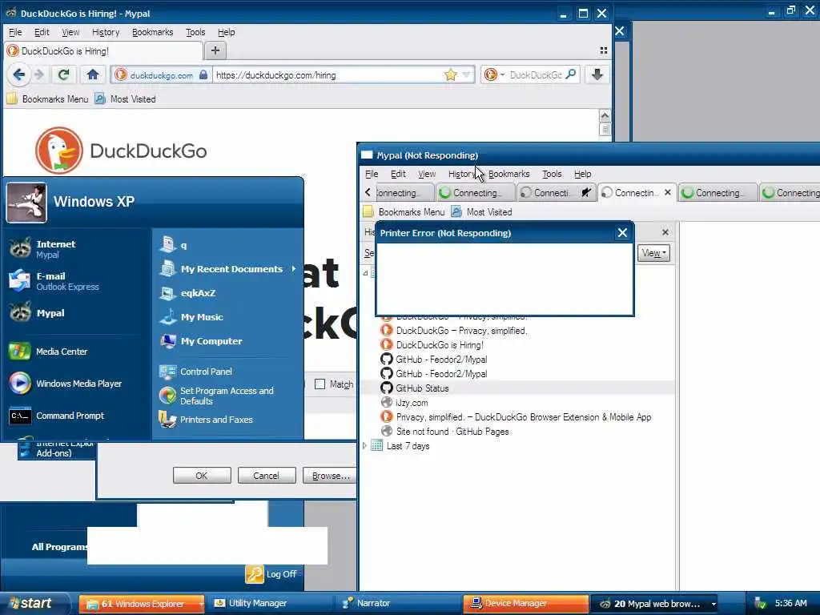The height and width of the screenshot is (615, 820).
Task: Open Tools menu in Not Responding window
Action: click(x=551, y=174)
